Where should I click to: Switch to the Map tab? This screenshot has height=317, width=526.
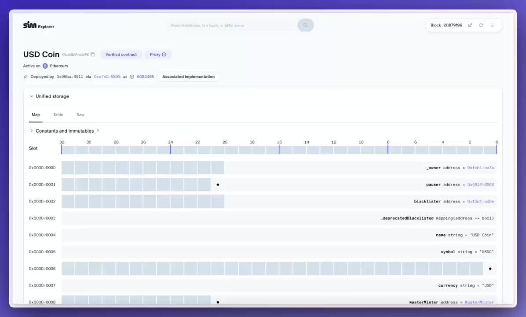[x=36, y=114]
